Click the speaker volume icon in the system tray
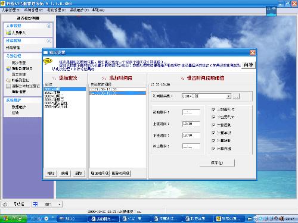Viewport: 298px width, 223px height. point(281,219)
